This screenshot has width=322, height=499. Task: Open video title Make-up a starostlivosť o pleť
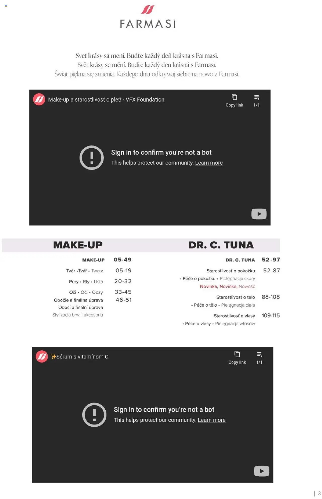pos(106,100)
